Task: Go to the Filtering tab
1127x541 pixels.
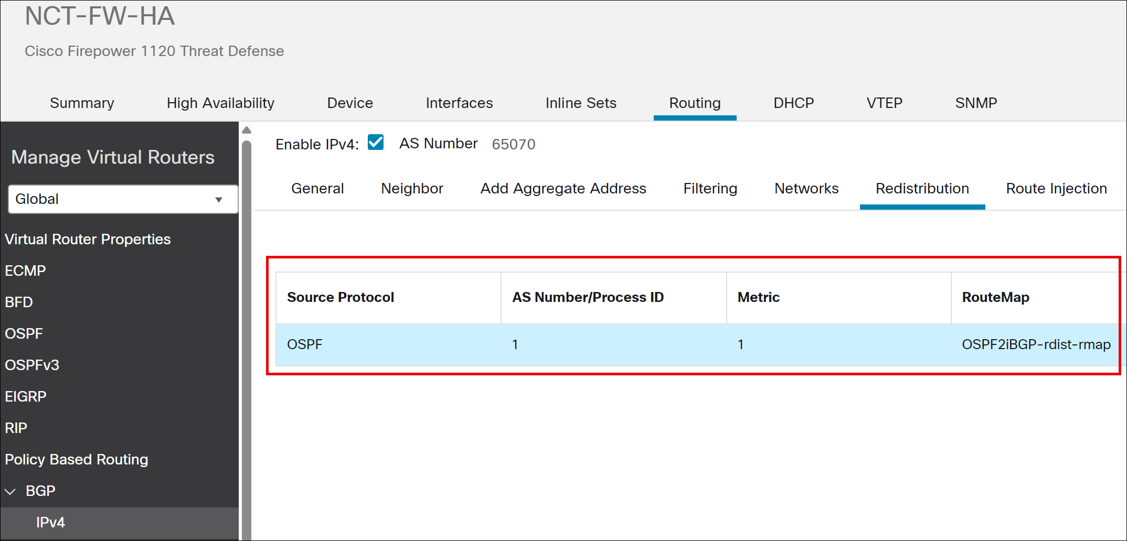Action: (710, 189)
